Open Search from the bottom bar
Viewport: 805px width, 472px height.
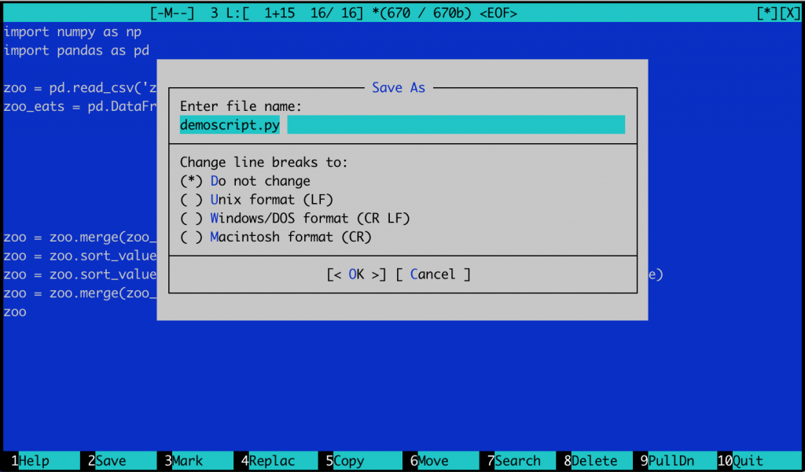[517, 461]
